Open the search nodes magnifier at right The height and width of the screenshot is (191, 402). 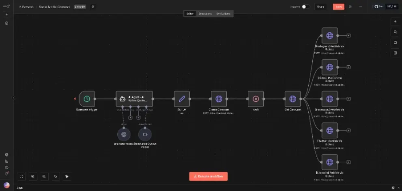click(x=395, y=32)
